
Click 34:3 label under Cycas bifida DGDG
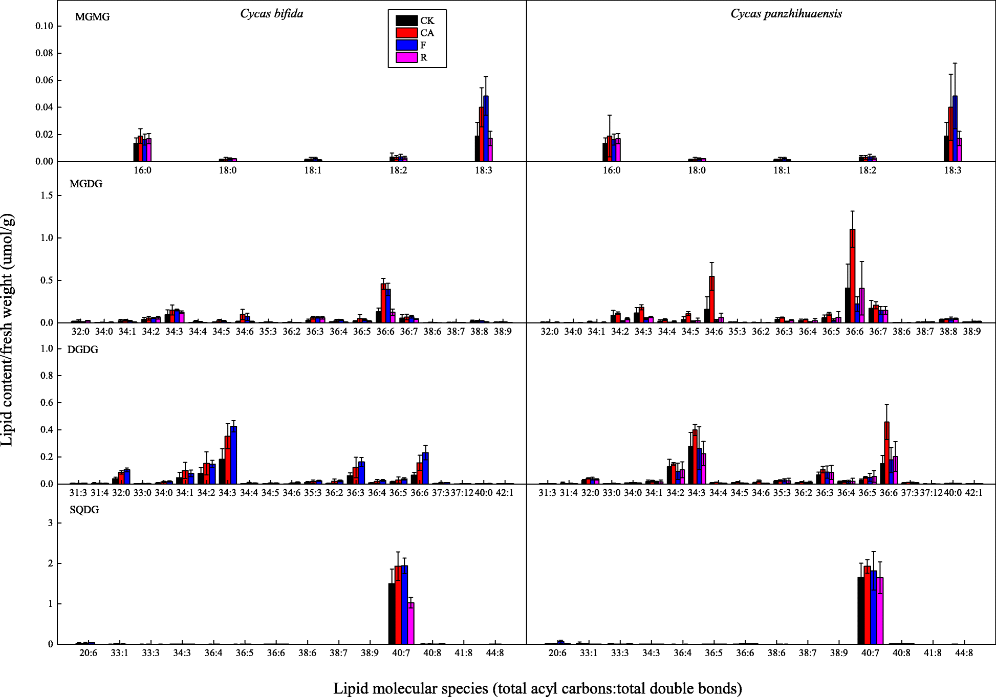tap(228, 493)
